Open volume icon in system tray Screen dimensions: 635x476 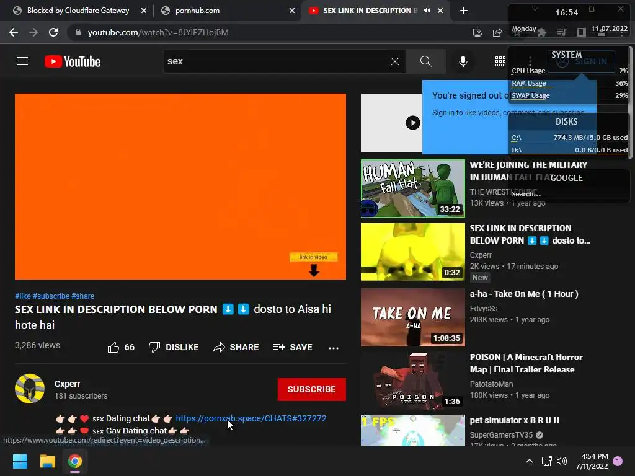pyautogui.click(x=562, y=461)
